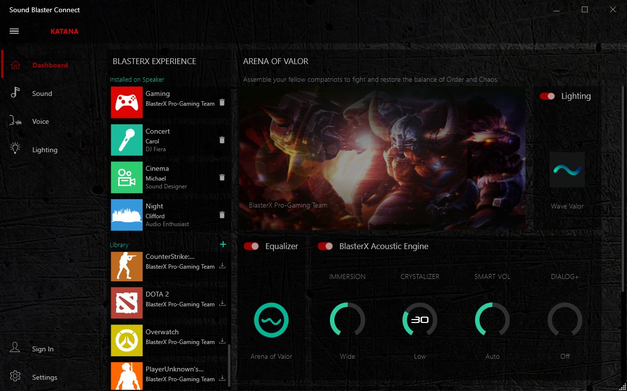Click the "Installed on Speaker" section label
Viewport: 627px width, 391px height.
tap(137, 79)
